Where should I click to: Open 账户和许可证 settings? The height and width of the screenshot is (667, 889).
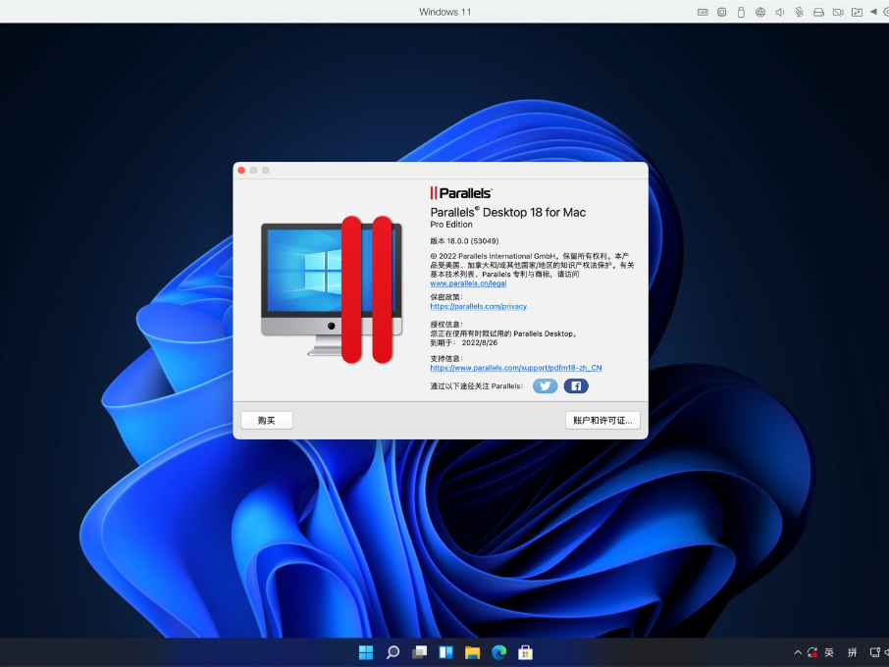click(601, 420)
